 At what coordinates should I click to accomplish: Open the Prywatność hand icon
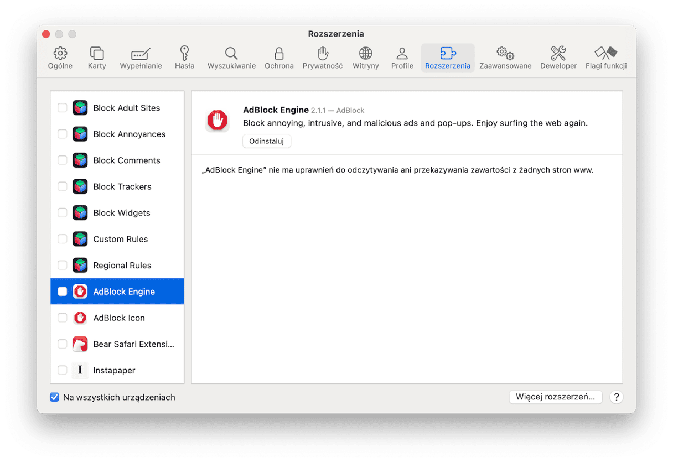coord(323,54)
